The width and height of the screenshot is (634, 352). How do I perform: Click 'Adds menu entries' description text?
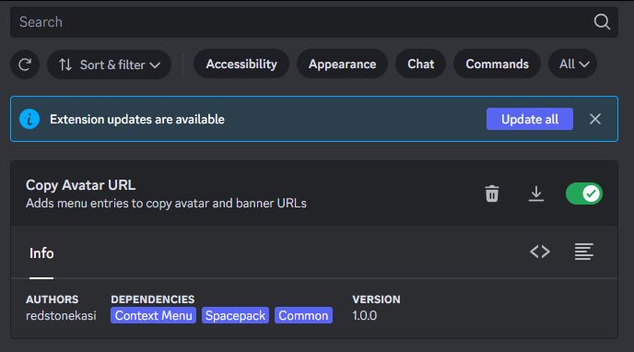pyautogui.click(x=166, y=204)
